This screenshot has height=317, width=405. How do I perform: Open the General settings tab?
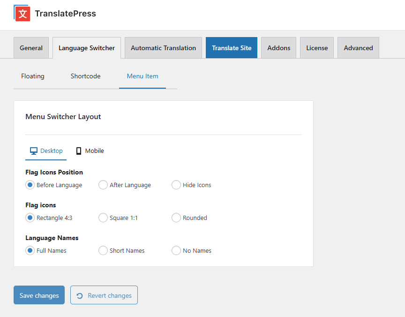coord(31,48)
